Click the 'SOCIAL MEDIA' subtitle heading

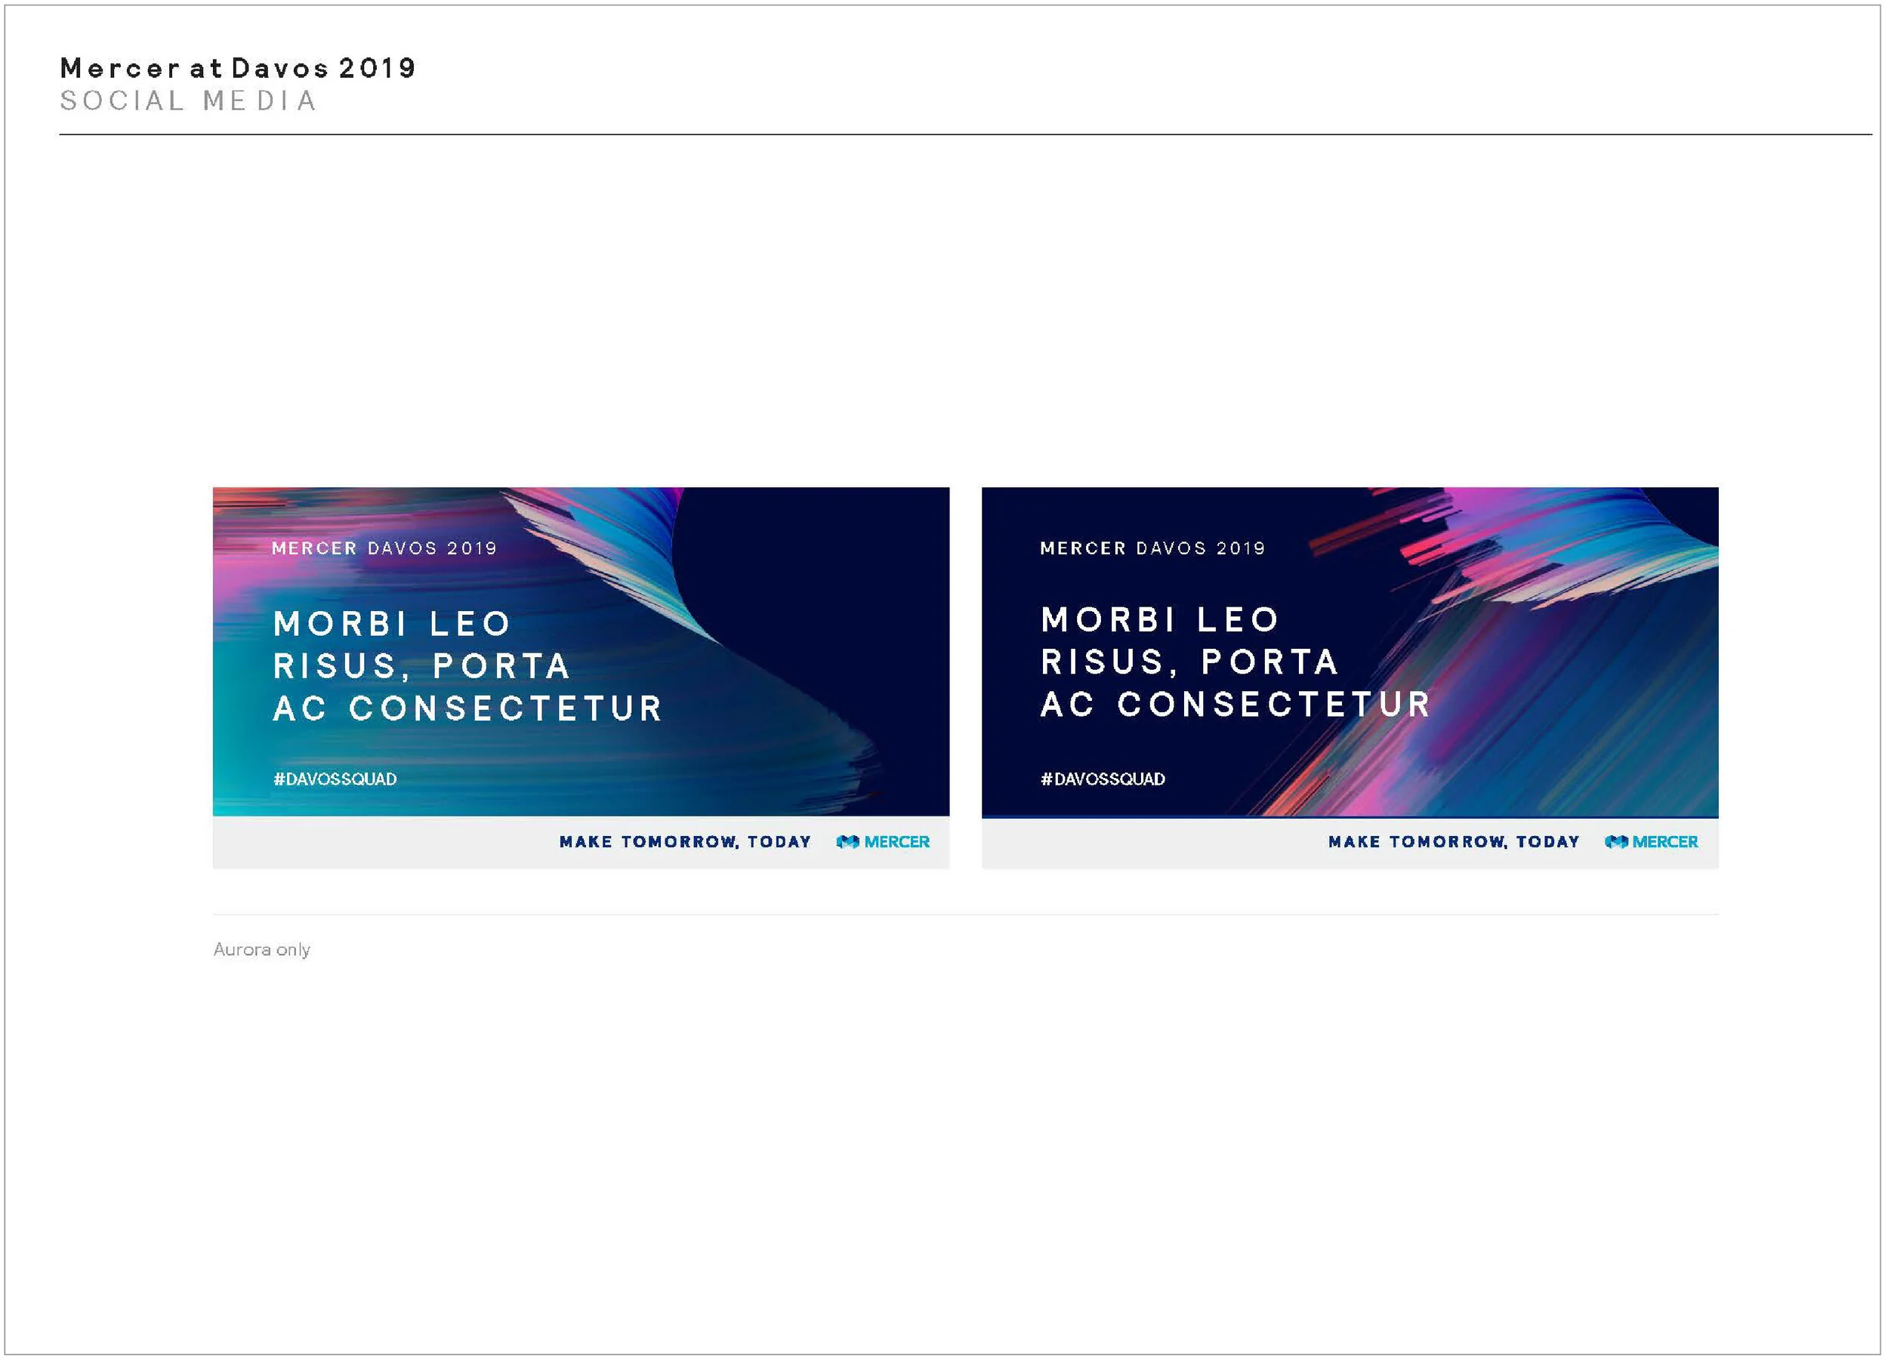pyautogui.click(x=188, y=100)
